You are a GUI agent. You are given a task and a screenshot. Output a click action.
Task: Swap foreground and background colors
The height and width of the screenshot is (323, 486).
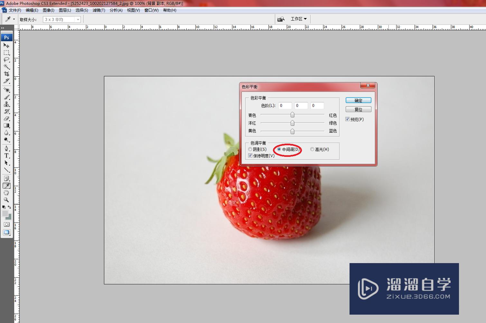[9, 207]
